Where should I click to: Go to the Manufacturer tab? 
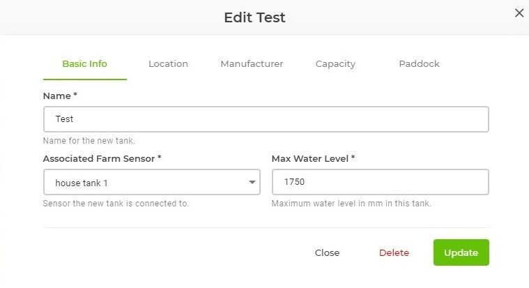point(252,63)
